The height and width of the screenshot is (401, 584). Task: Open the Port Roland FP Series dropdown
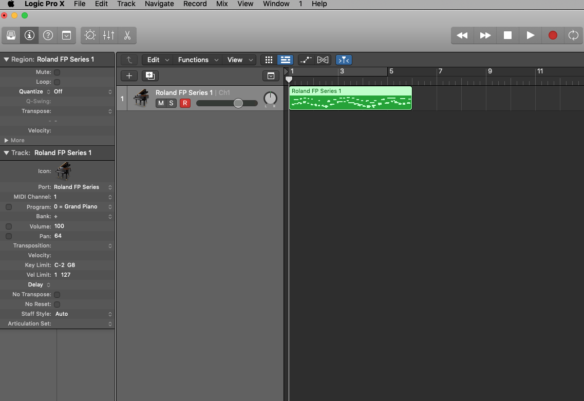(83, 187)
